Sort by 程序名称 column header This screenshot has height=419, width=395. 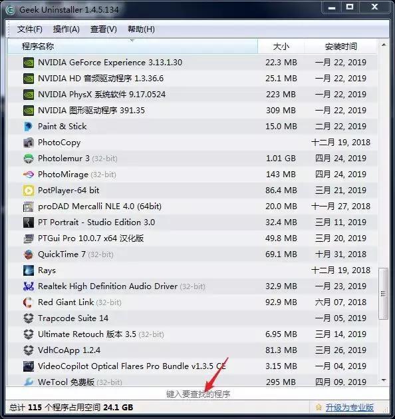coord(132,47)
